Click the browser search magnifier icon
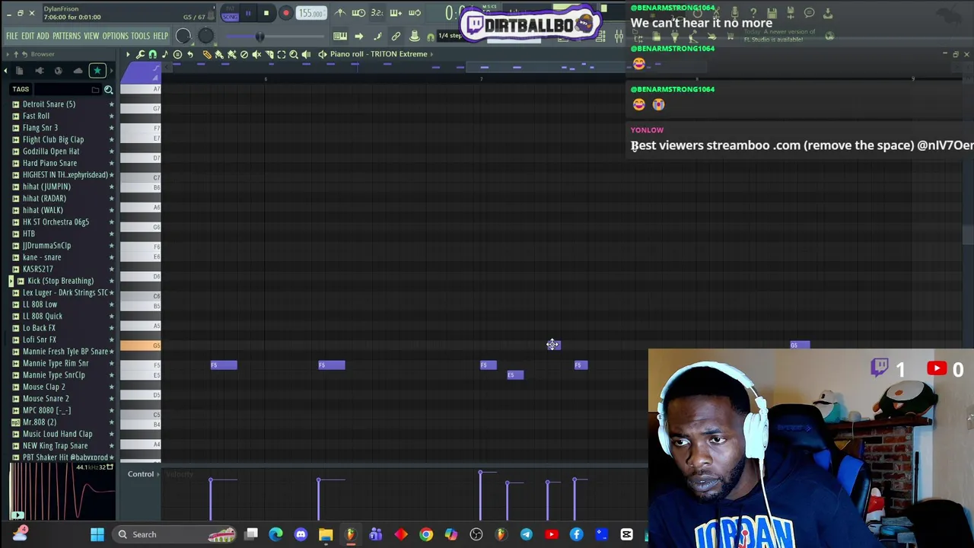This screenshot has width=974, height=548. (108, 90)
